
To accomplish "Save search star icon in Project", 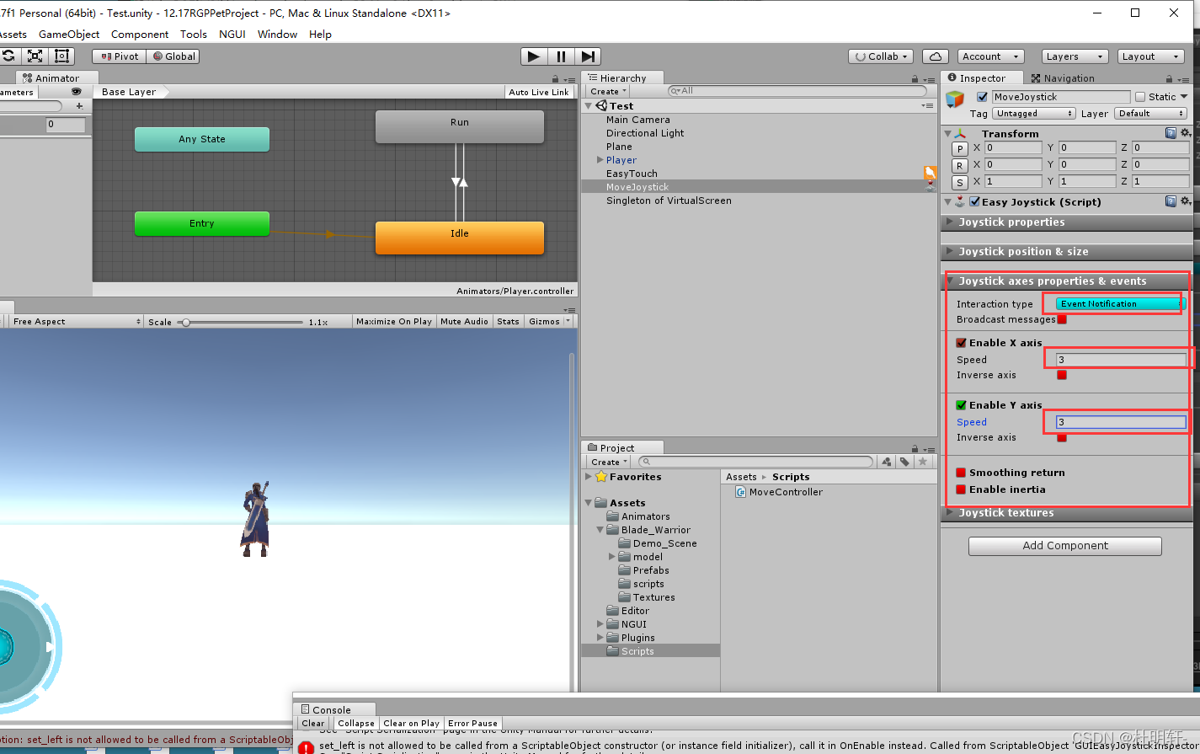I will (x=923, y=462).
